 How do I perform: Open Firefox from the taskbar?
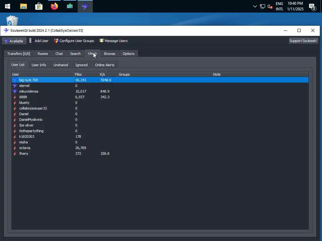(54, 6)
